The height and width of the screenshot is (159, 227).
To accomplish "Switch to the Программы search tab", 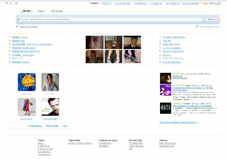I will point(57,11).
